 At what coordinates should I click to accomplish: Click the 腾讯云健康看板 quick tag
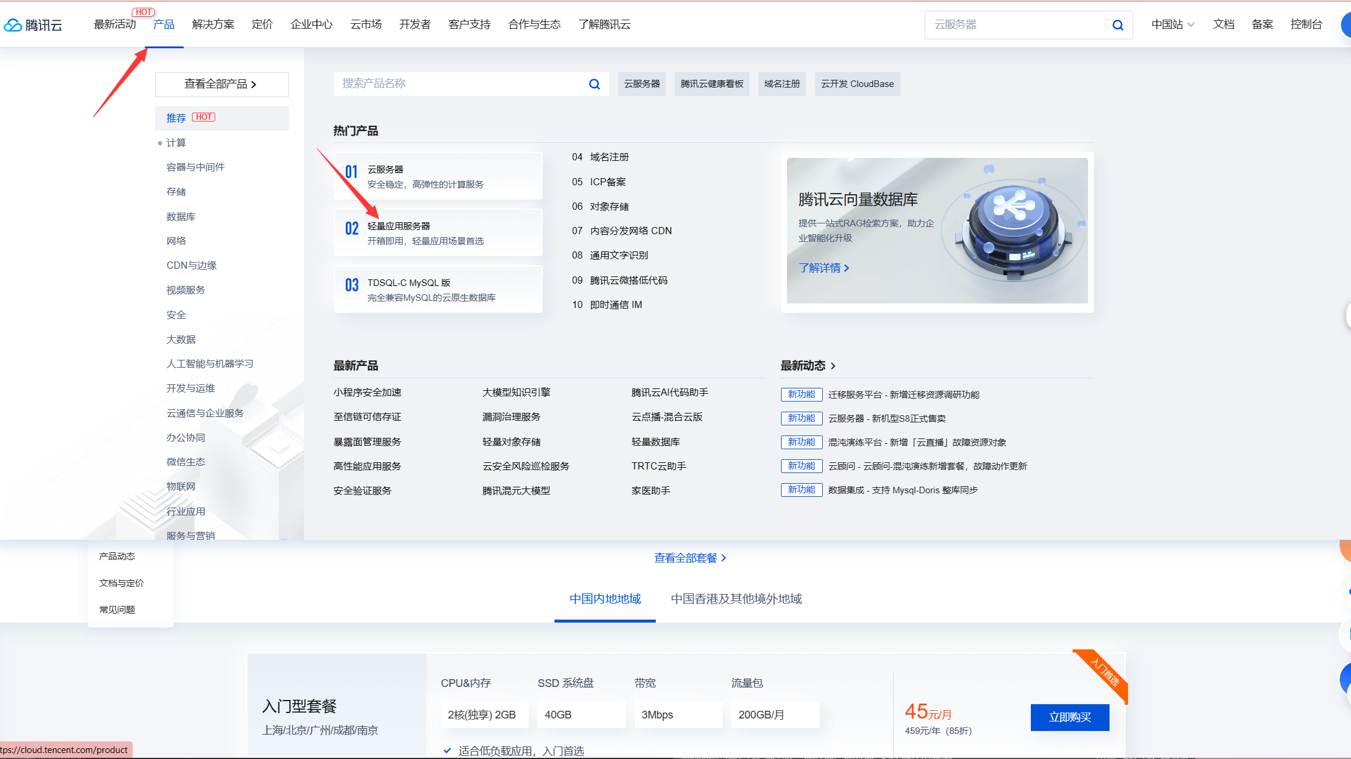click(x=712, y=84)
